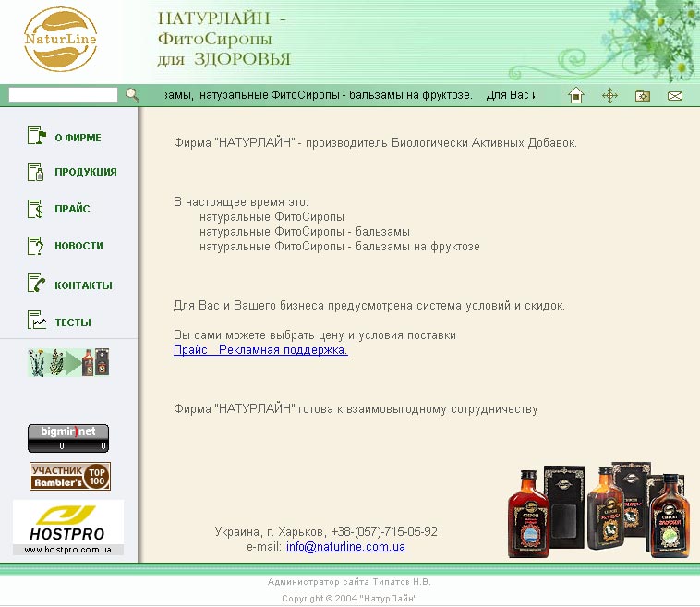Open site map via crosshair icon
This screenshot has width=700, height=607.
609,95
